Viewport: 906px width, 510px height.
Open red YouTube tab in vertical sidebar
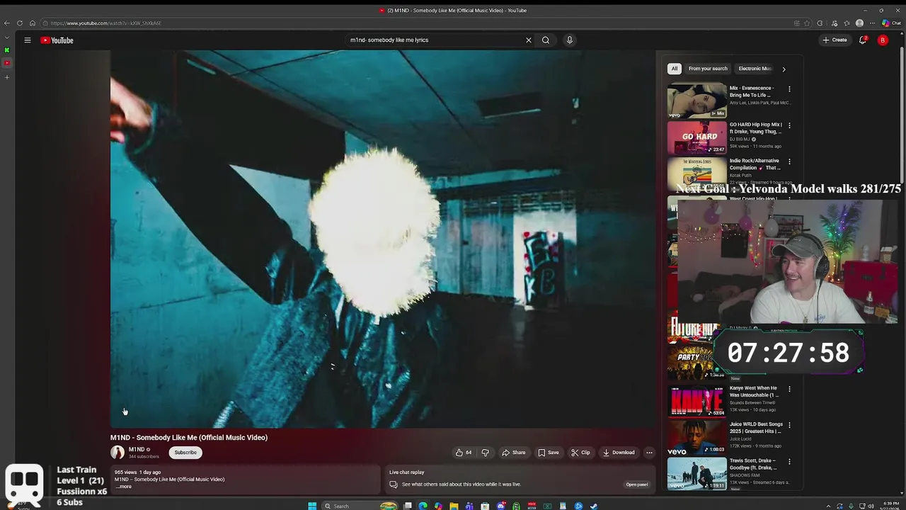tap(7, 63)
